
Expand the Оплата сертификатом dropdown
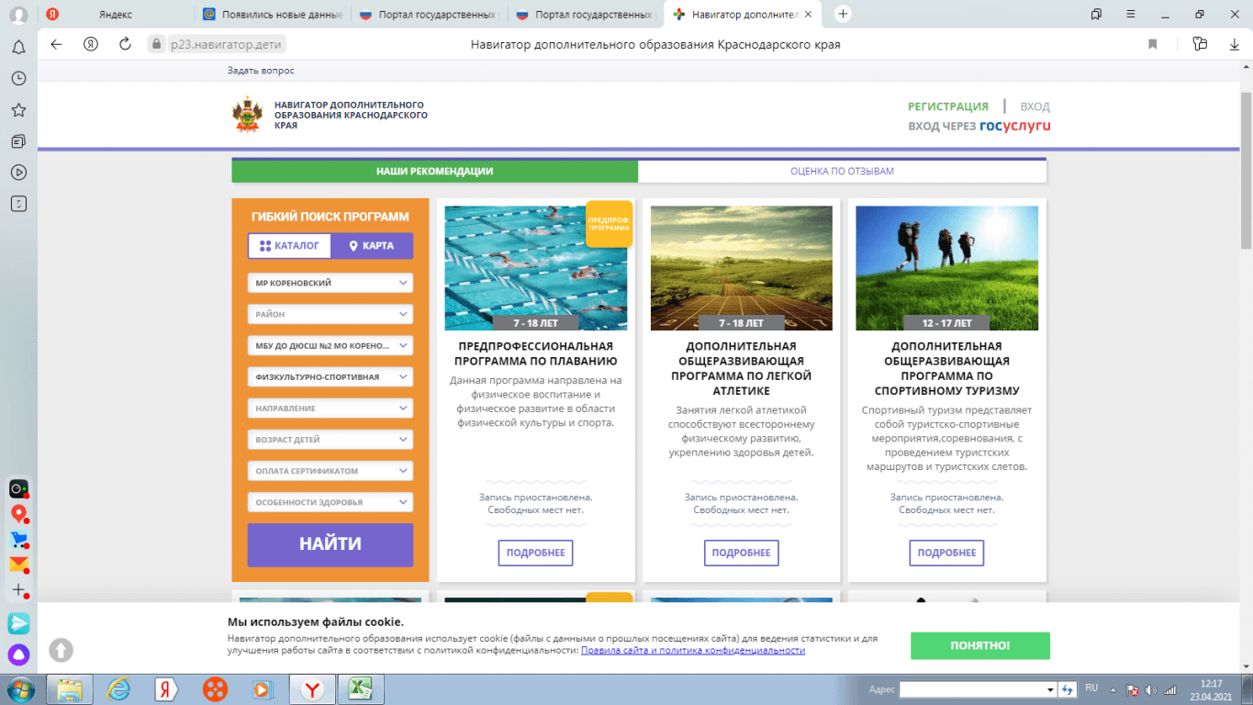click(x=330, y=471)
